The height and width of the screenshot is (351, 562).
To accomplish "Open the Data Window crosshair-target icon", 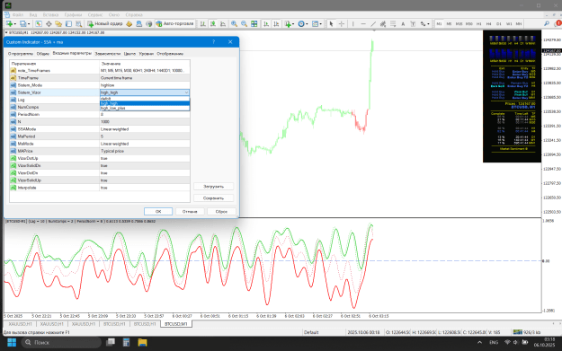I will 49,23.
